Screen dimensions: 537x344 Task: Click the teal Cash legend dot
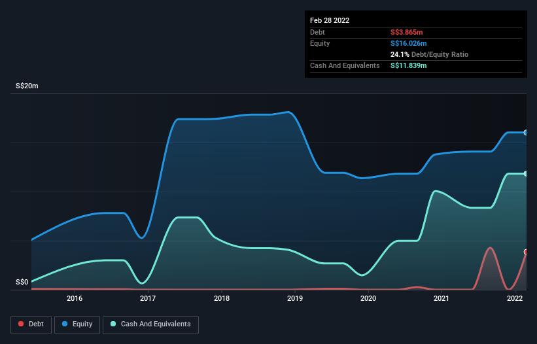pos(113,324)
